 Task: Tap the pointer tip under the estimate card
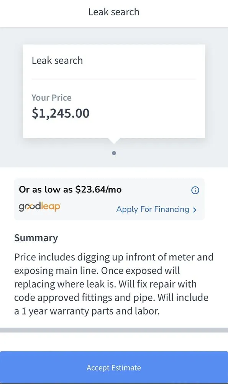[x=114, y=140]
